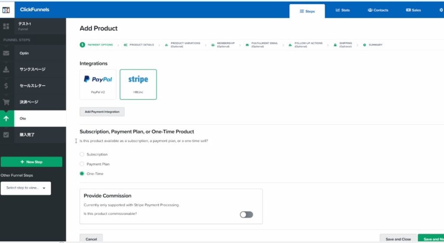
Task: Open the 購入完了 funnel step
Action: coord(33,135)
